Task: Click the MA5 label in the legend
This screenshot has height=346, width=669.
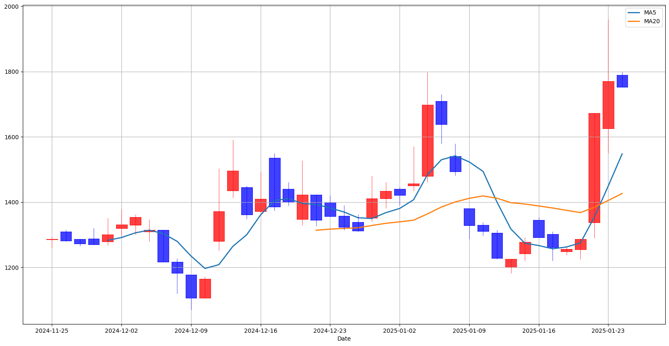Action: 650,13
